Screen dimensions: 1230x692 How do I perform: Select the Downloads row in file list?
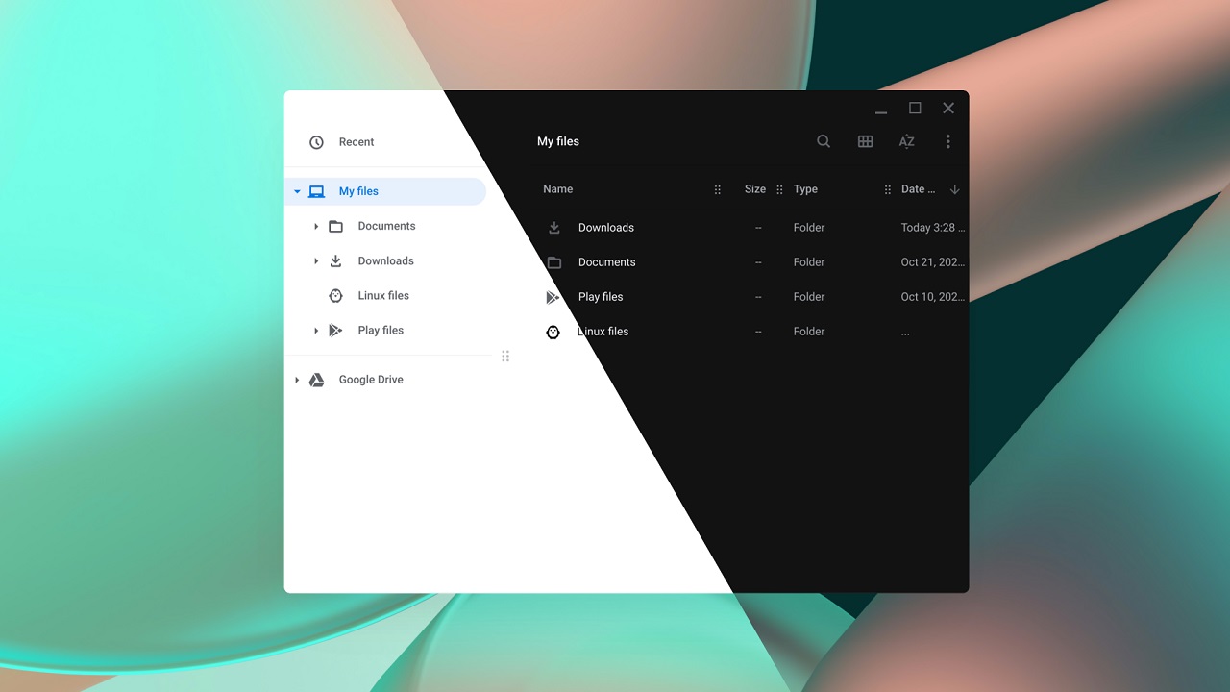tap(606, 228)
